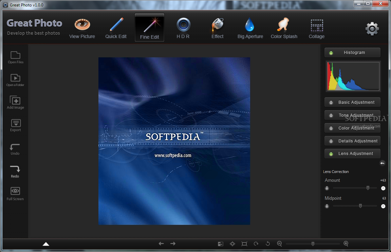Rotate the image counterclockwise
Image resolution: width=391 pixels, height=252 pixels.
[x=267, y=244]
